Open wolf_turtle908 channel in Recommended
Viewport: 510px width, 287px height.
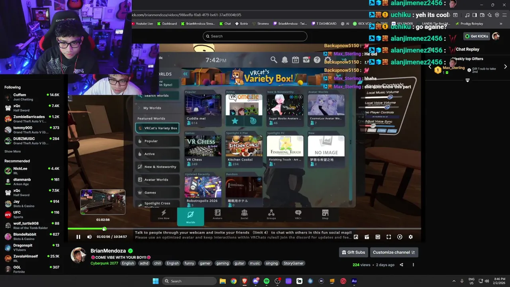point(32,226)
